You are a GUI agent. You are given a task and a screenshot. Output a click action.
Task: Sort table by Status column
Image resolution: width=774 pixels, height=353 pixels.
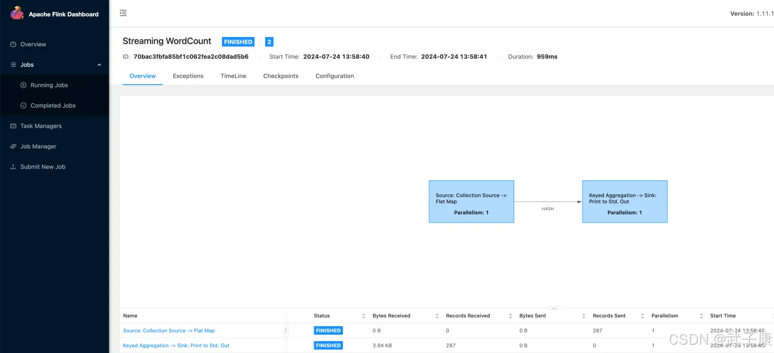pos(364,316)
